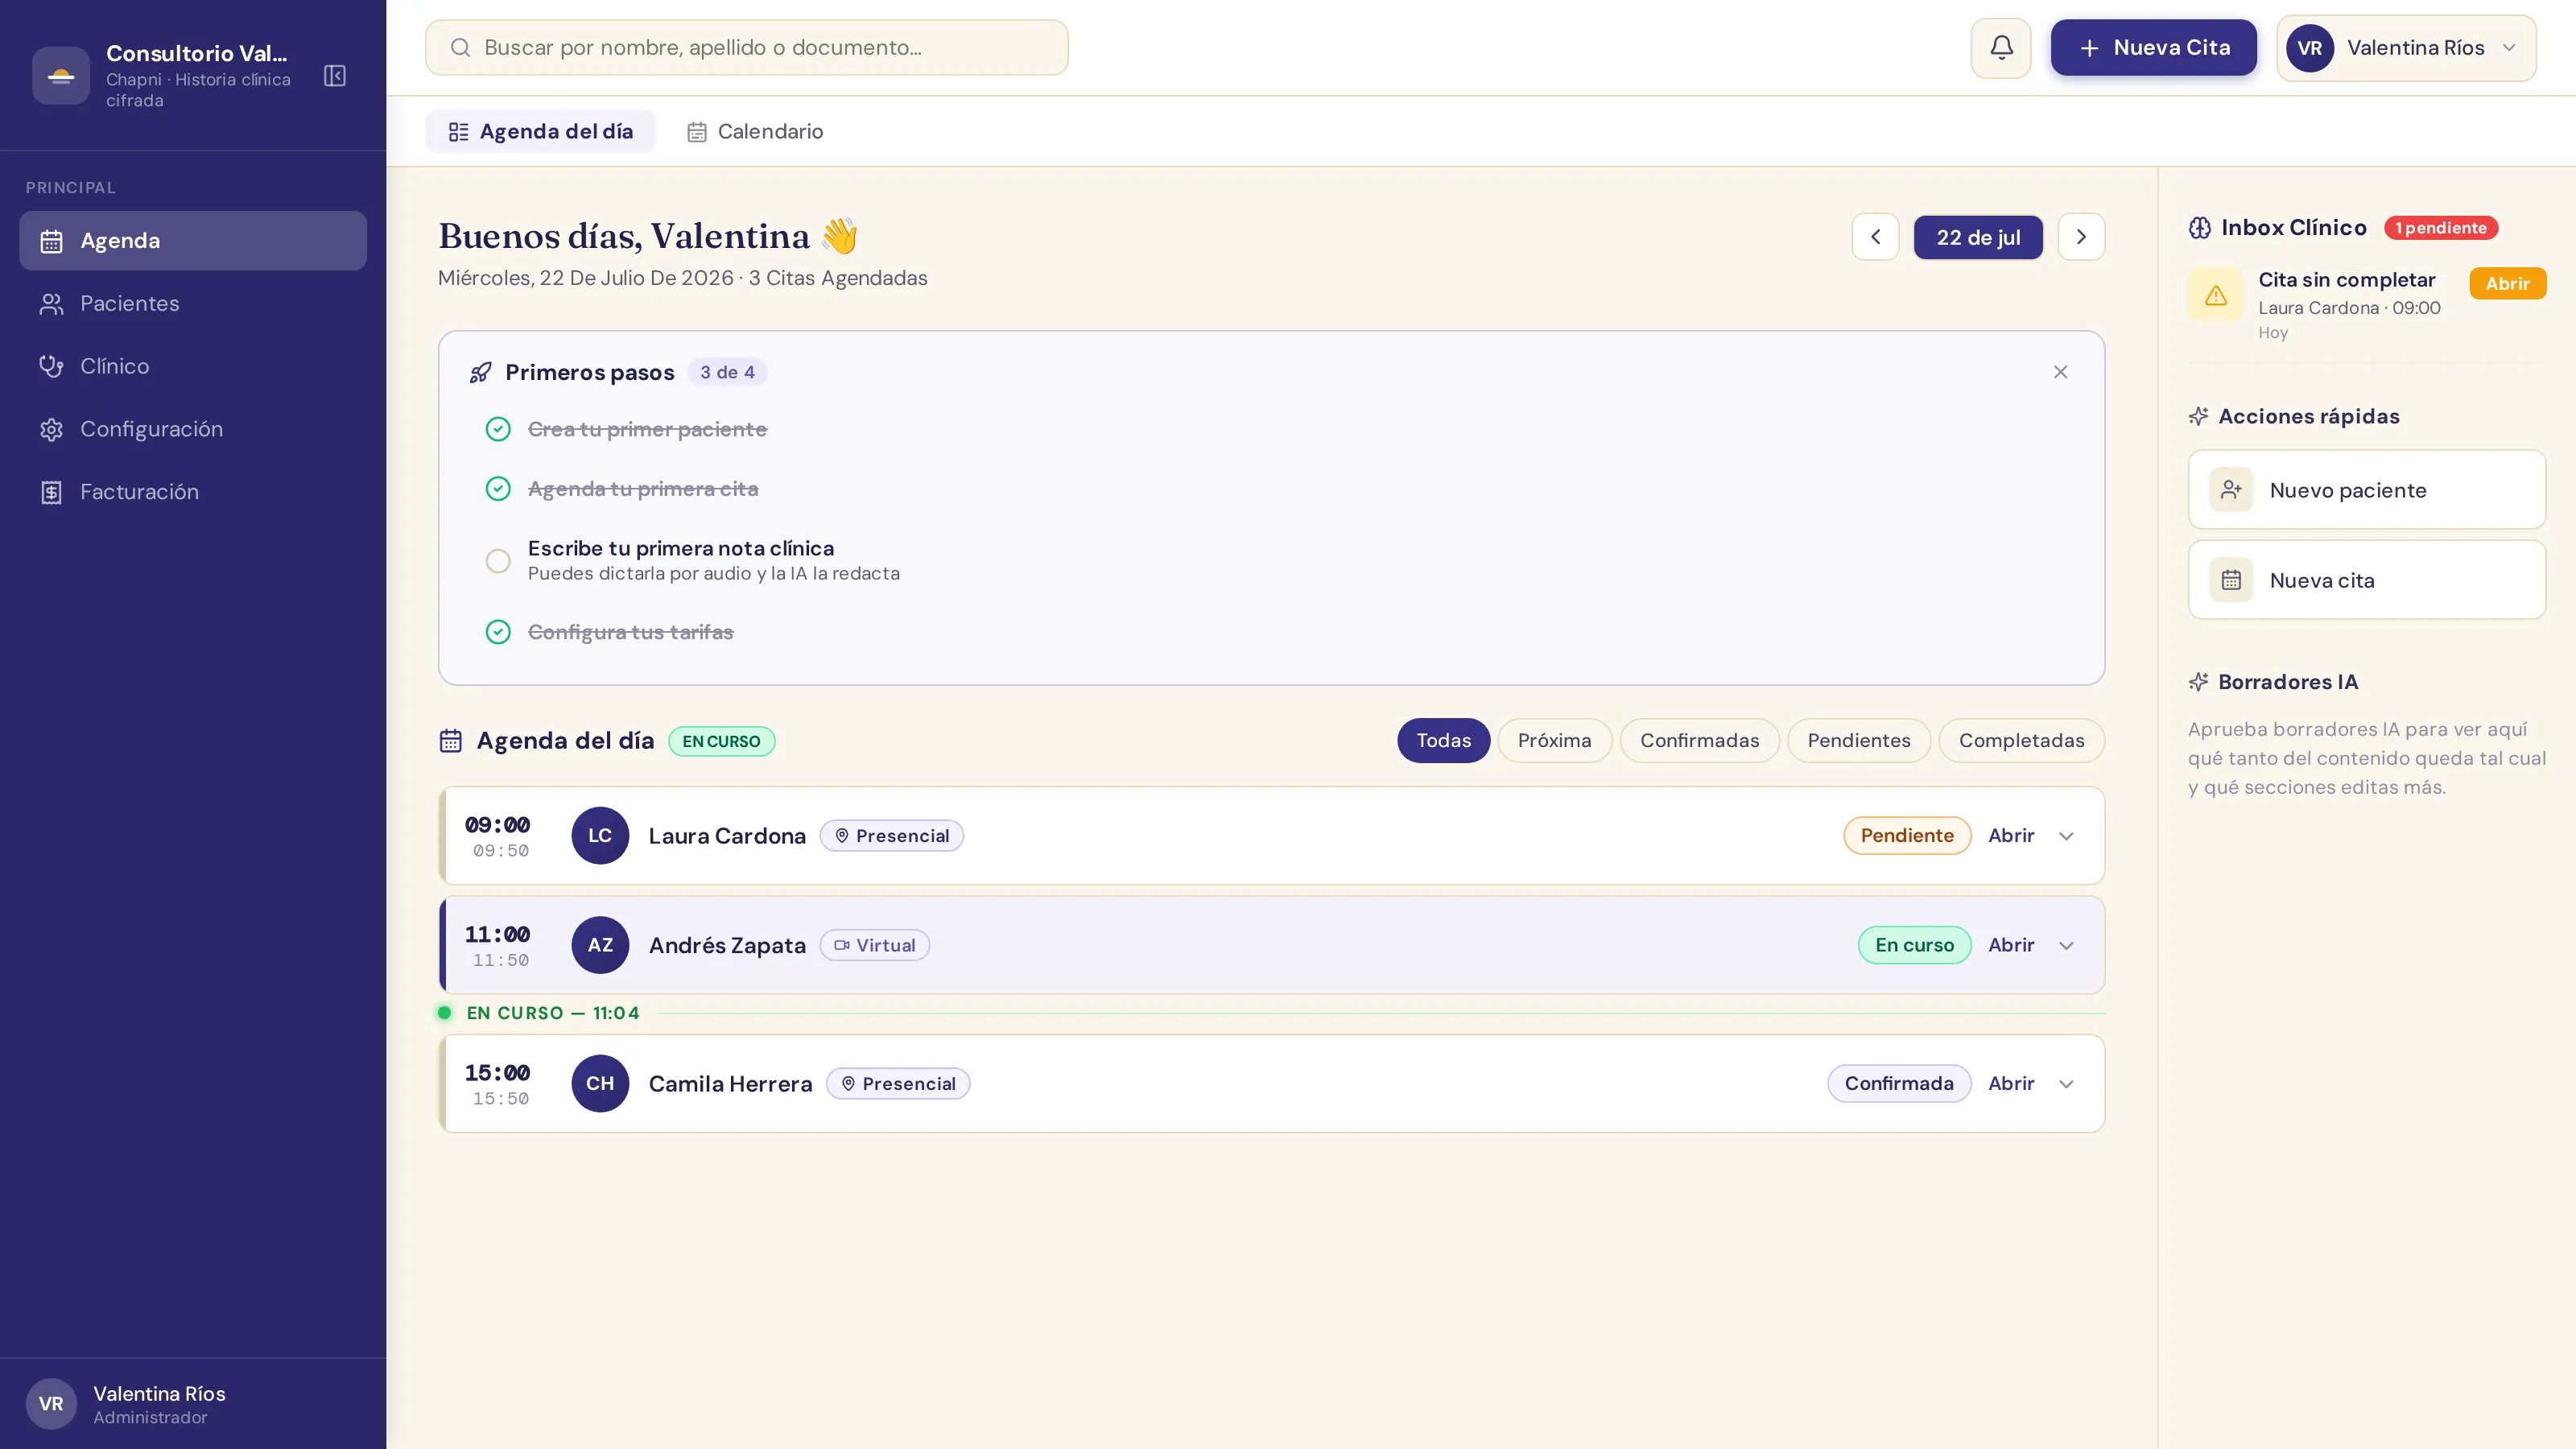This screenshot has height=1449, width=2576.
Task: Open Agenda in the sidebar
Action: point(193,241)
